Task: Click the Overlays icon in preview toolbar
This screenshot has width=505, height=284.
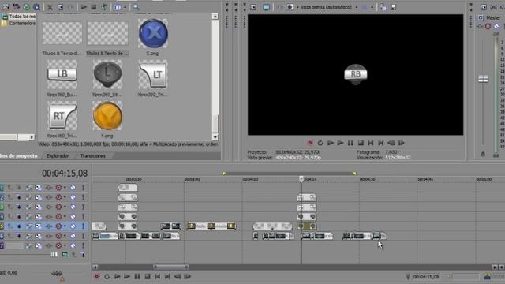Action: [365, 7]
